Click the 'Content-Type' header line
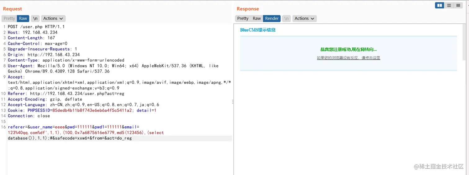 point(66,60)
